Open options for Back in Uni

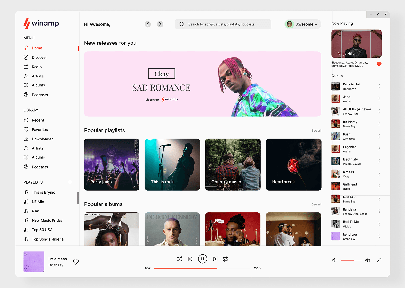click(x=379, y=86)
